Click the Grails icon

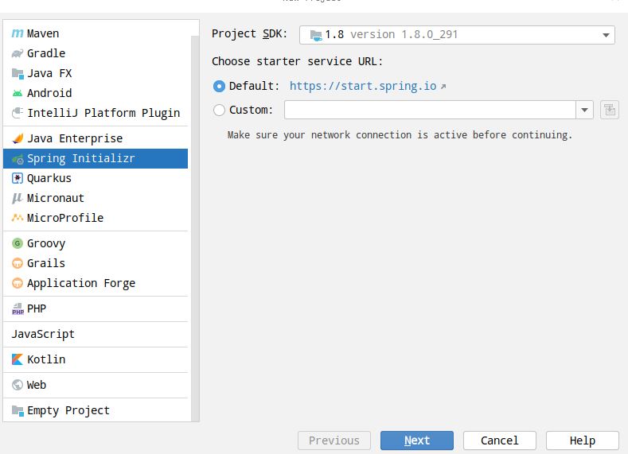coord(18,263)
